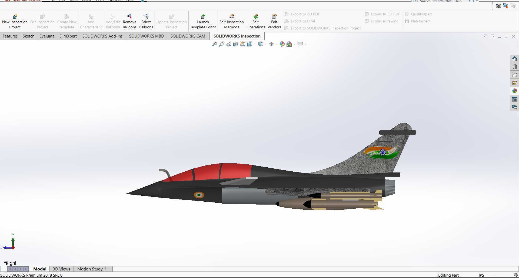The image size is (519, 278).
Task: Select the Model tab at bottom
Action: [40, 269]
